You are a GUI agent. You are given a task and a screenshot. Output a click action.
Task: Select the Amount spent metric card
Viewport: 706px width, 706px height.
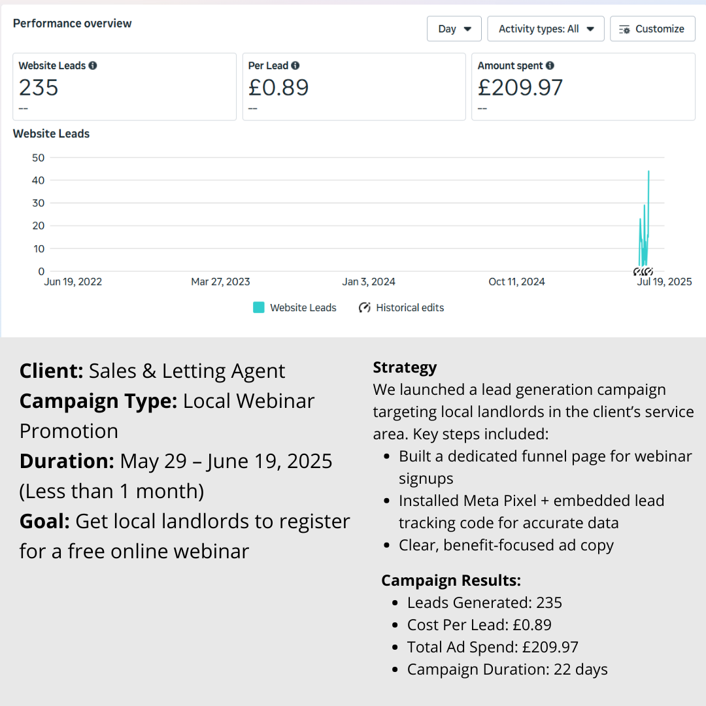point(583,87)
